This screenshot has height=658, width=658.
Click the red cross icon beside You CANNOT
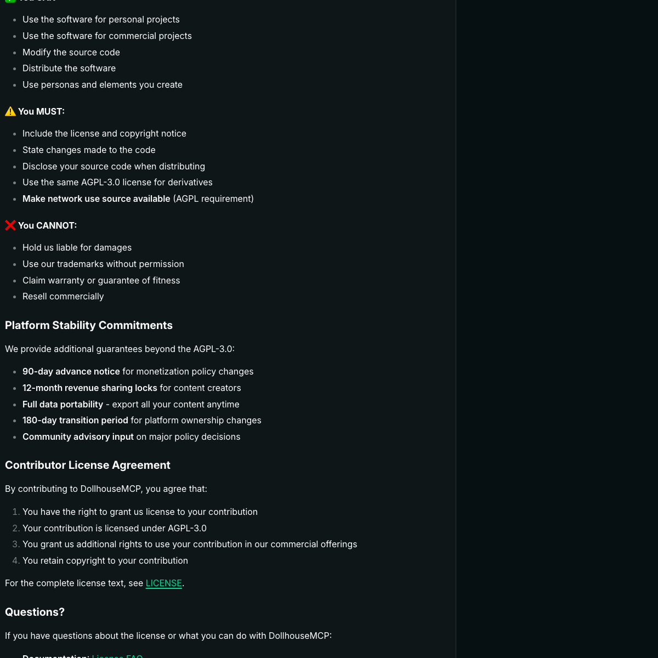[10, 225]
